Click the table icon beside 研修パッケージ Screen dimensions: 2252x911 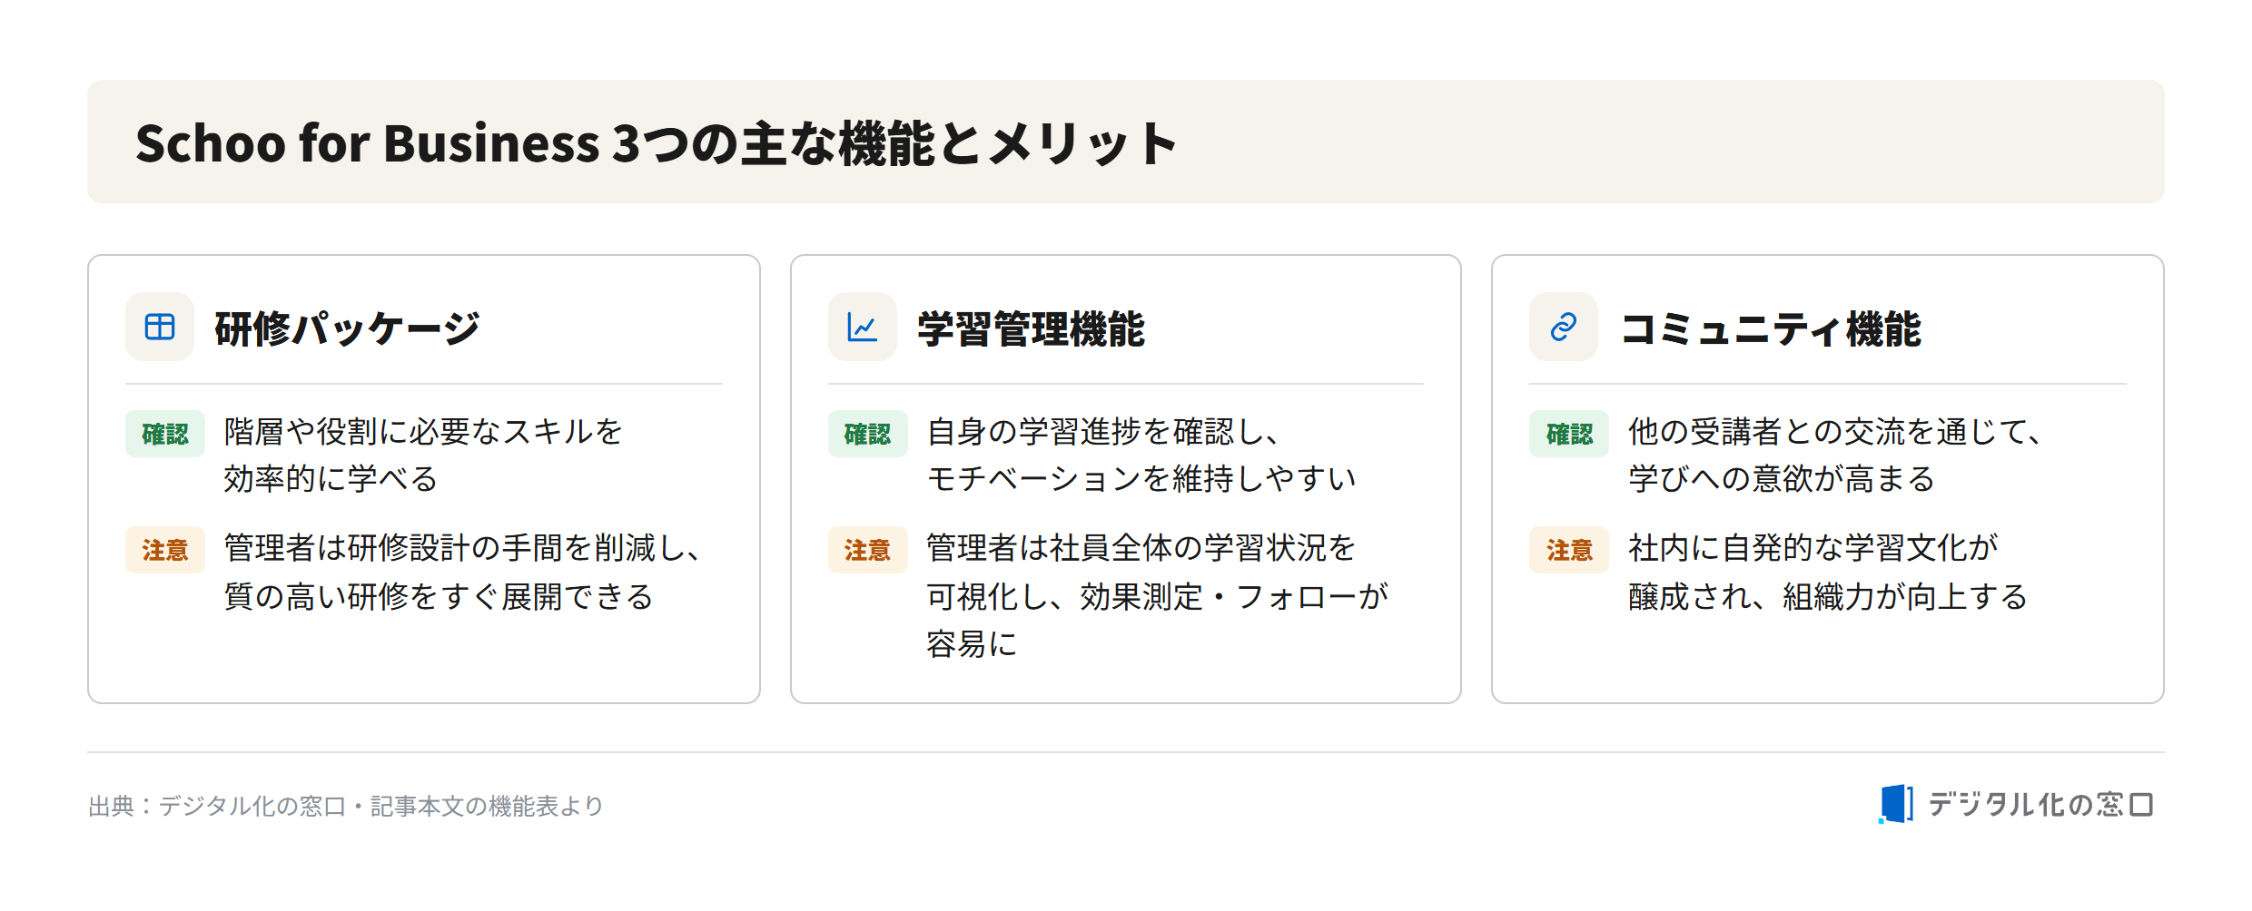pyautogui.click(x=160, y=327)
